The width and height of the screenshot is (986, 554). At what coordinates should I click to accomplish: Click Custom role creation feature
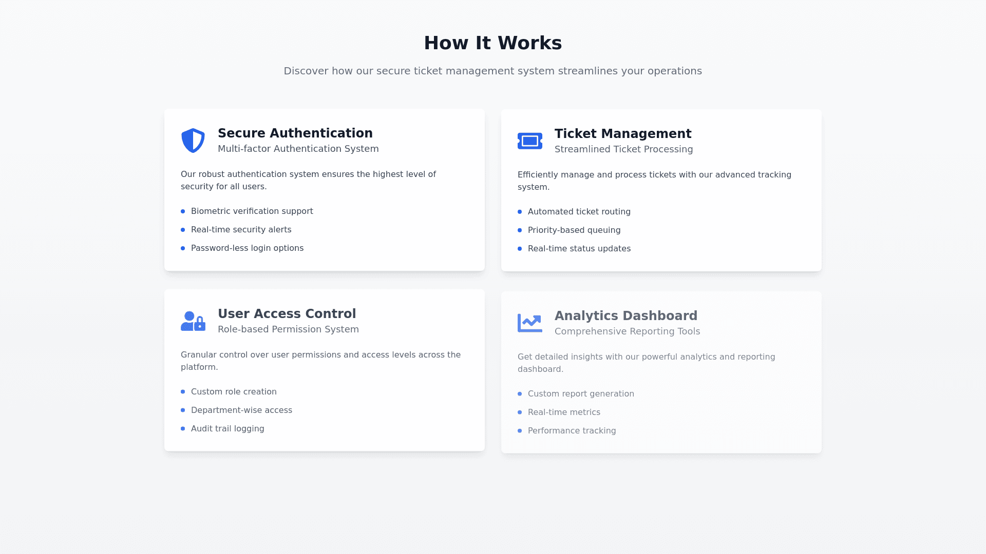[233, 392]
